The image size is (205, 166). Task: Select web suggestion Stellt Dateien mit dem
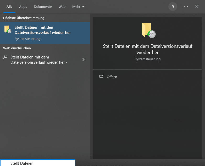click(38, 60)
